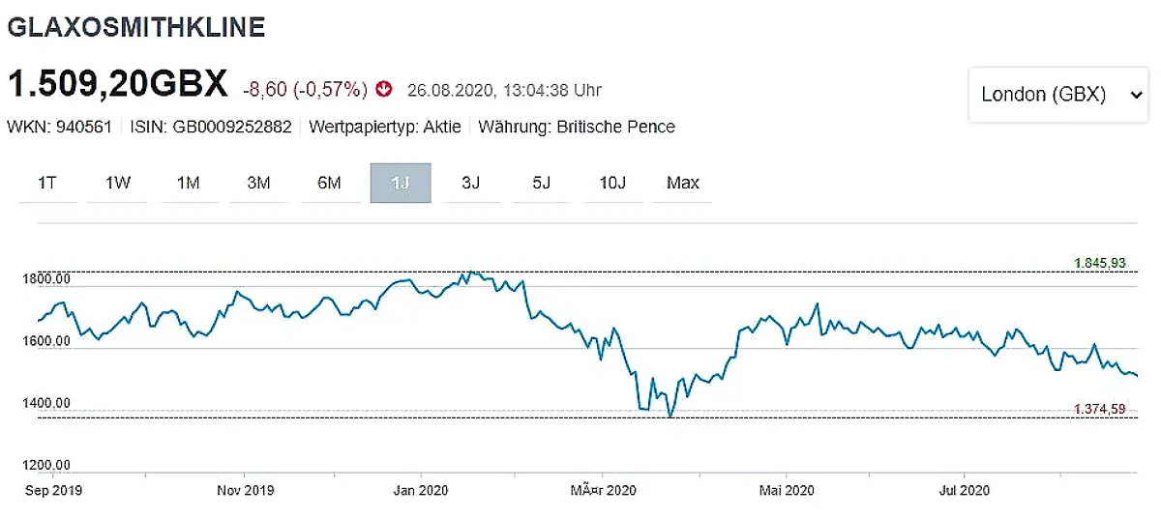Image resolution: width=1161 pixels, height=517 pixels.
Task: Switch chart to the 1W range
Action: (x=117, y=183)
